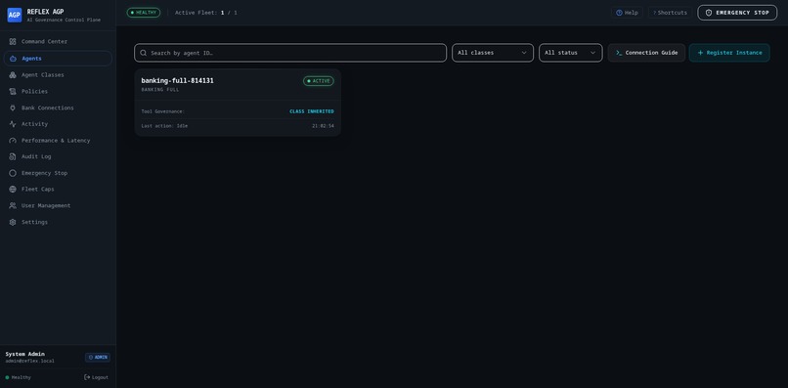Image resolution: width=788 pixels, height=388 pixels.
Task: Click the REFLEX AGP title text
Action: coord(45,12)
